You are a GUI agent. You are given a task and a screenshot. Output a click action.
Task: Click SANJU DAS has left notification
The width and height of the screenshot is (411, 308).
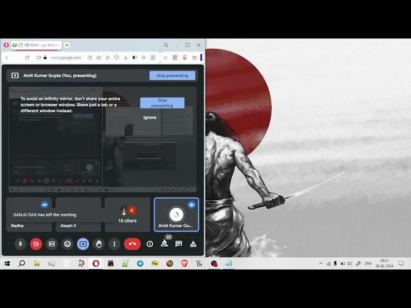[45, 214]
